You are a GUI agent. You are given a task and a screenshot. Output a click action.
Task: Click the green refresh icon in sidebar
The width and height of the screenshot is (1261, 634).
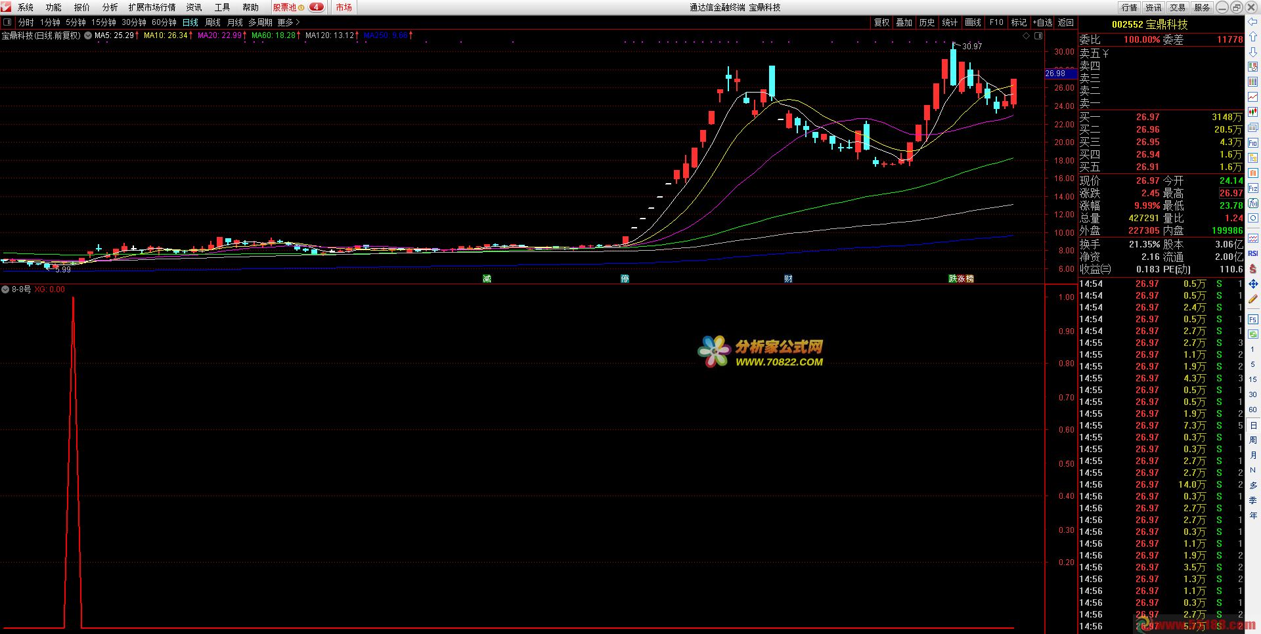1252,334
